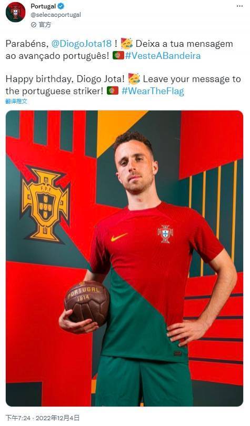
Task: Open the 2022年12月4日 tweet timestamp
Action: [x=57, y=418]
